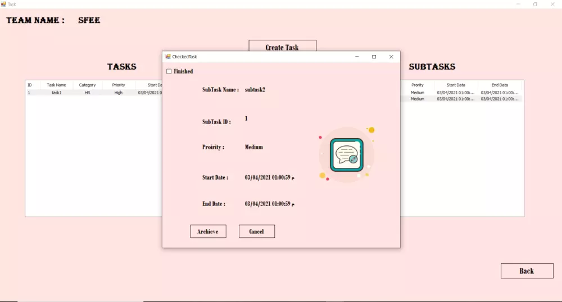Restore down the main Task window
Image resolution: width=562 pixels, height=302 pixels.
coord(535,4)
